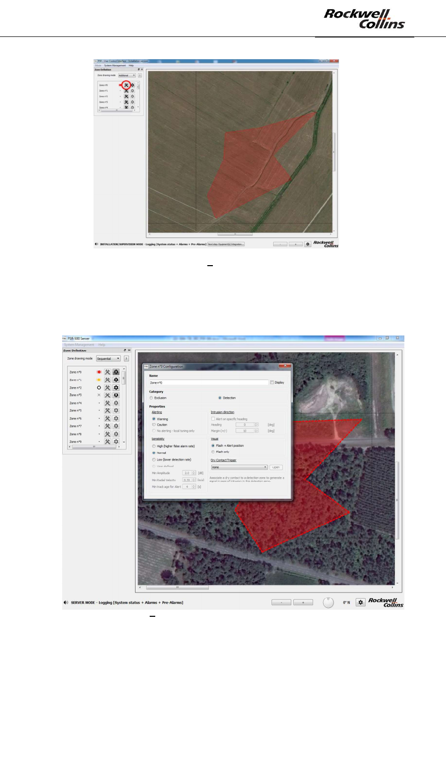The width and height of the screenshot is (446, 760).
Task: Expand the Dry Contact Trigger dropdown
Action: [239, 468]
